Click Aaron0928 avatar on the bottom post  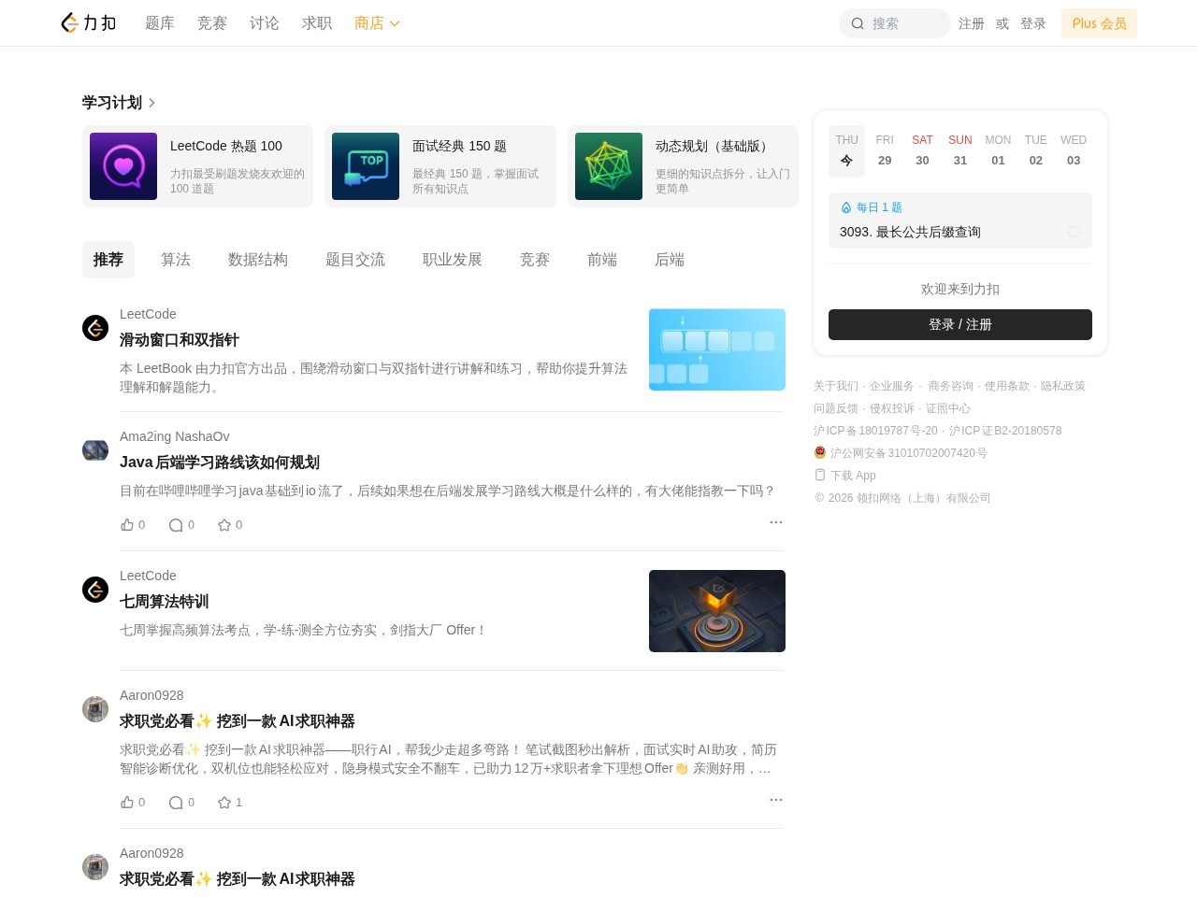click(x=95, y=867)
